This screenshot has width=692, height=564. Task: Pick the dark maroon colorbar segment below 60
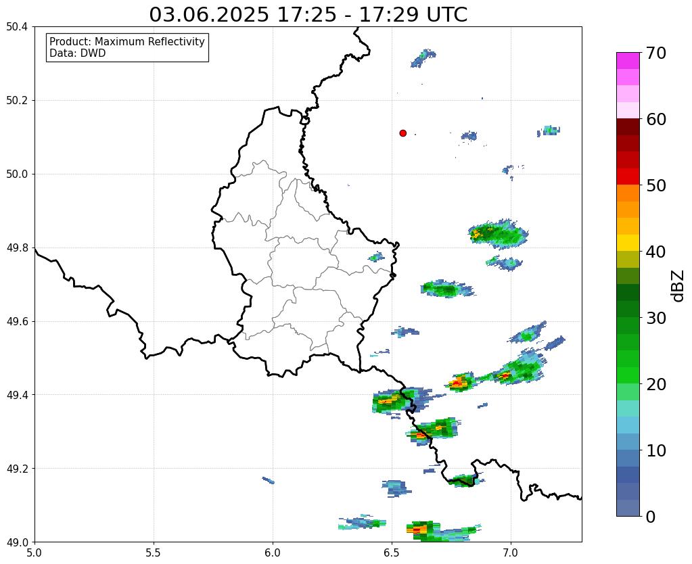click(628, 127)
